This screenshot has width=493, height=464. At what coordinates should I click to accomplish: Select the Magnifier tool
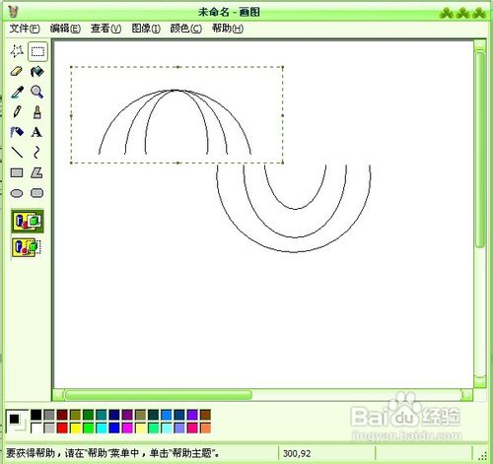(x=37, y=93)
